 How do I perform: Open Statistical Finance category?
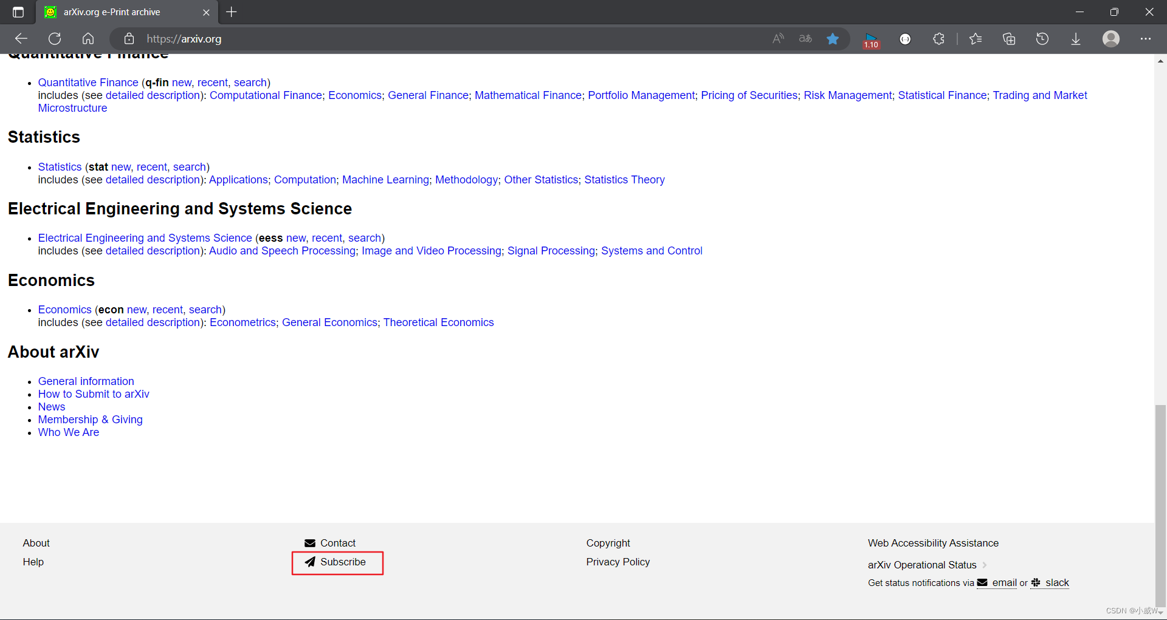[943, 95]
